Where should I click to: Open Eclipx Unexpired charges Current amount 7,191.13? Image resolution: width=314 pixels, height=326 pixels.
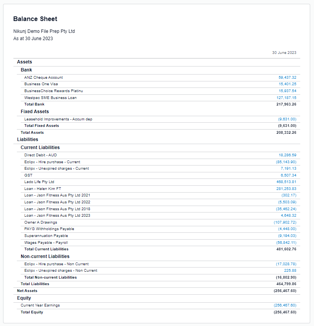coord(288,169)
